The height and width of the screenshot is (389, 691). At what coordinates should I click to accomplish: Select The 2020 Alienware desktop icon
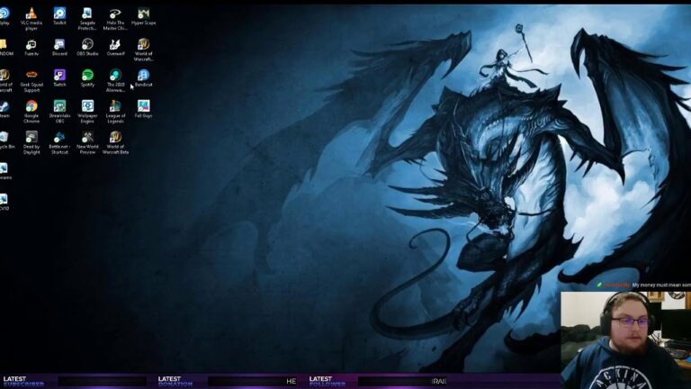point(115,80)
